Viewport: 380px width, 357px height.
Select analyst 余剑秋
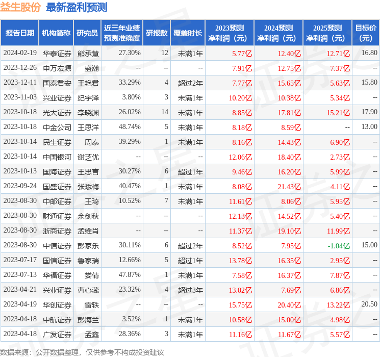88,216
